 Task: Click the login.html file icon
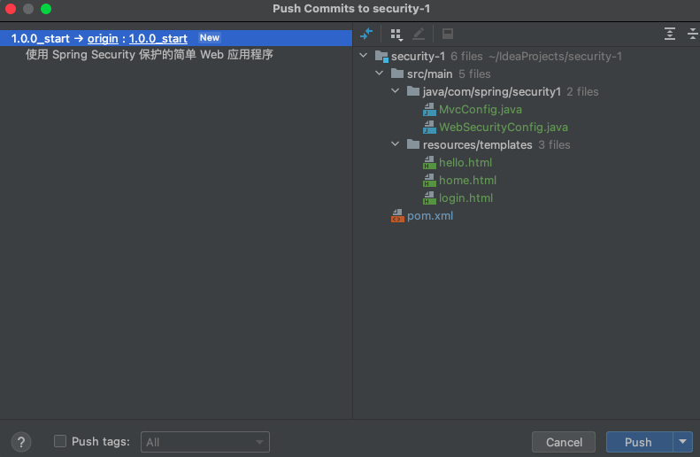(x=429, y=198)
